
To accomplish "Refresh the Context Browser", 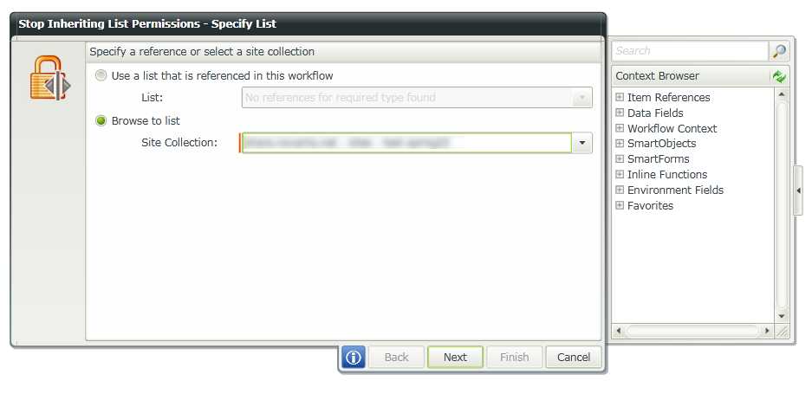I will point(779,76).
